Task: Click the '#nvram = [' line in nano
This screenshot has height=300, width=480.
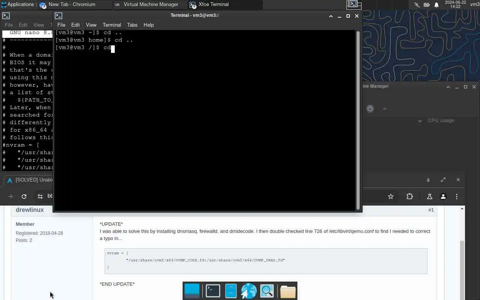Action: (21, 145)
